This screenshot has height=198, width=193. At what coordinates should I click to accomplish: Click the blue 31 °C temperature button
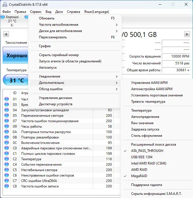click(16, 80)
